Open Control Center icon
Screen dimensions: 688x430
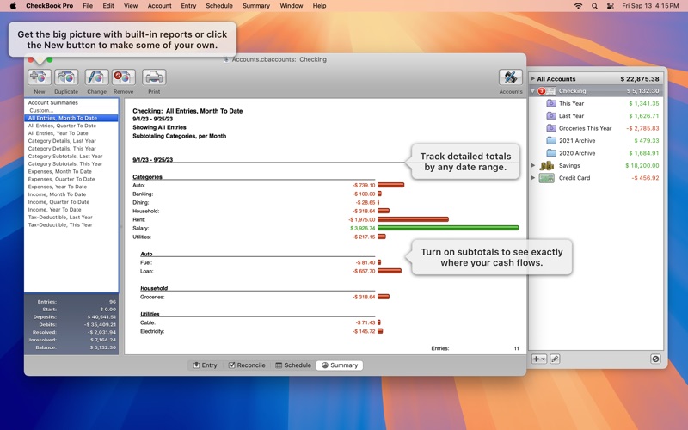point(610,6)
